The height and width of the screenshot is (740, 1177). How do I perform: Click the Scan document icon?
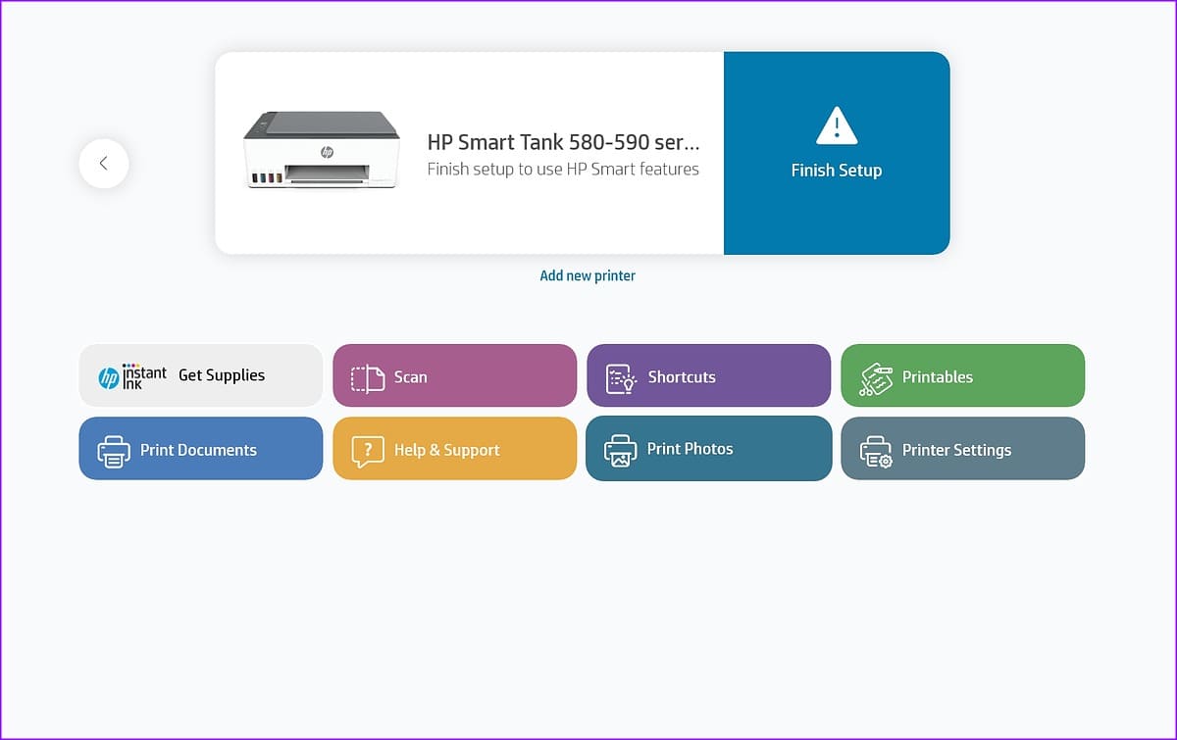tap(368, 378)
